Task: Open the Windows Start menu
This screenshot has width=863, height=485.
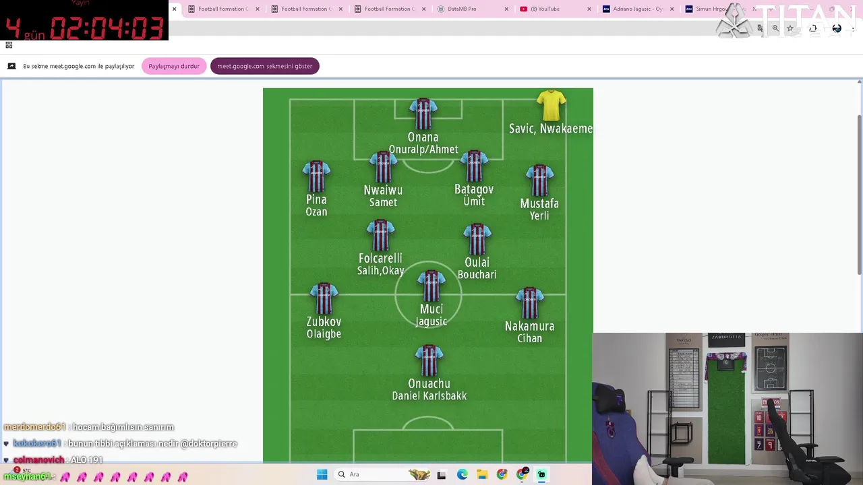Action: pyautogui.click(x=322, y=474)
